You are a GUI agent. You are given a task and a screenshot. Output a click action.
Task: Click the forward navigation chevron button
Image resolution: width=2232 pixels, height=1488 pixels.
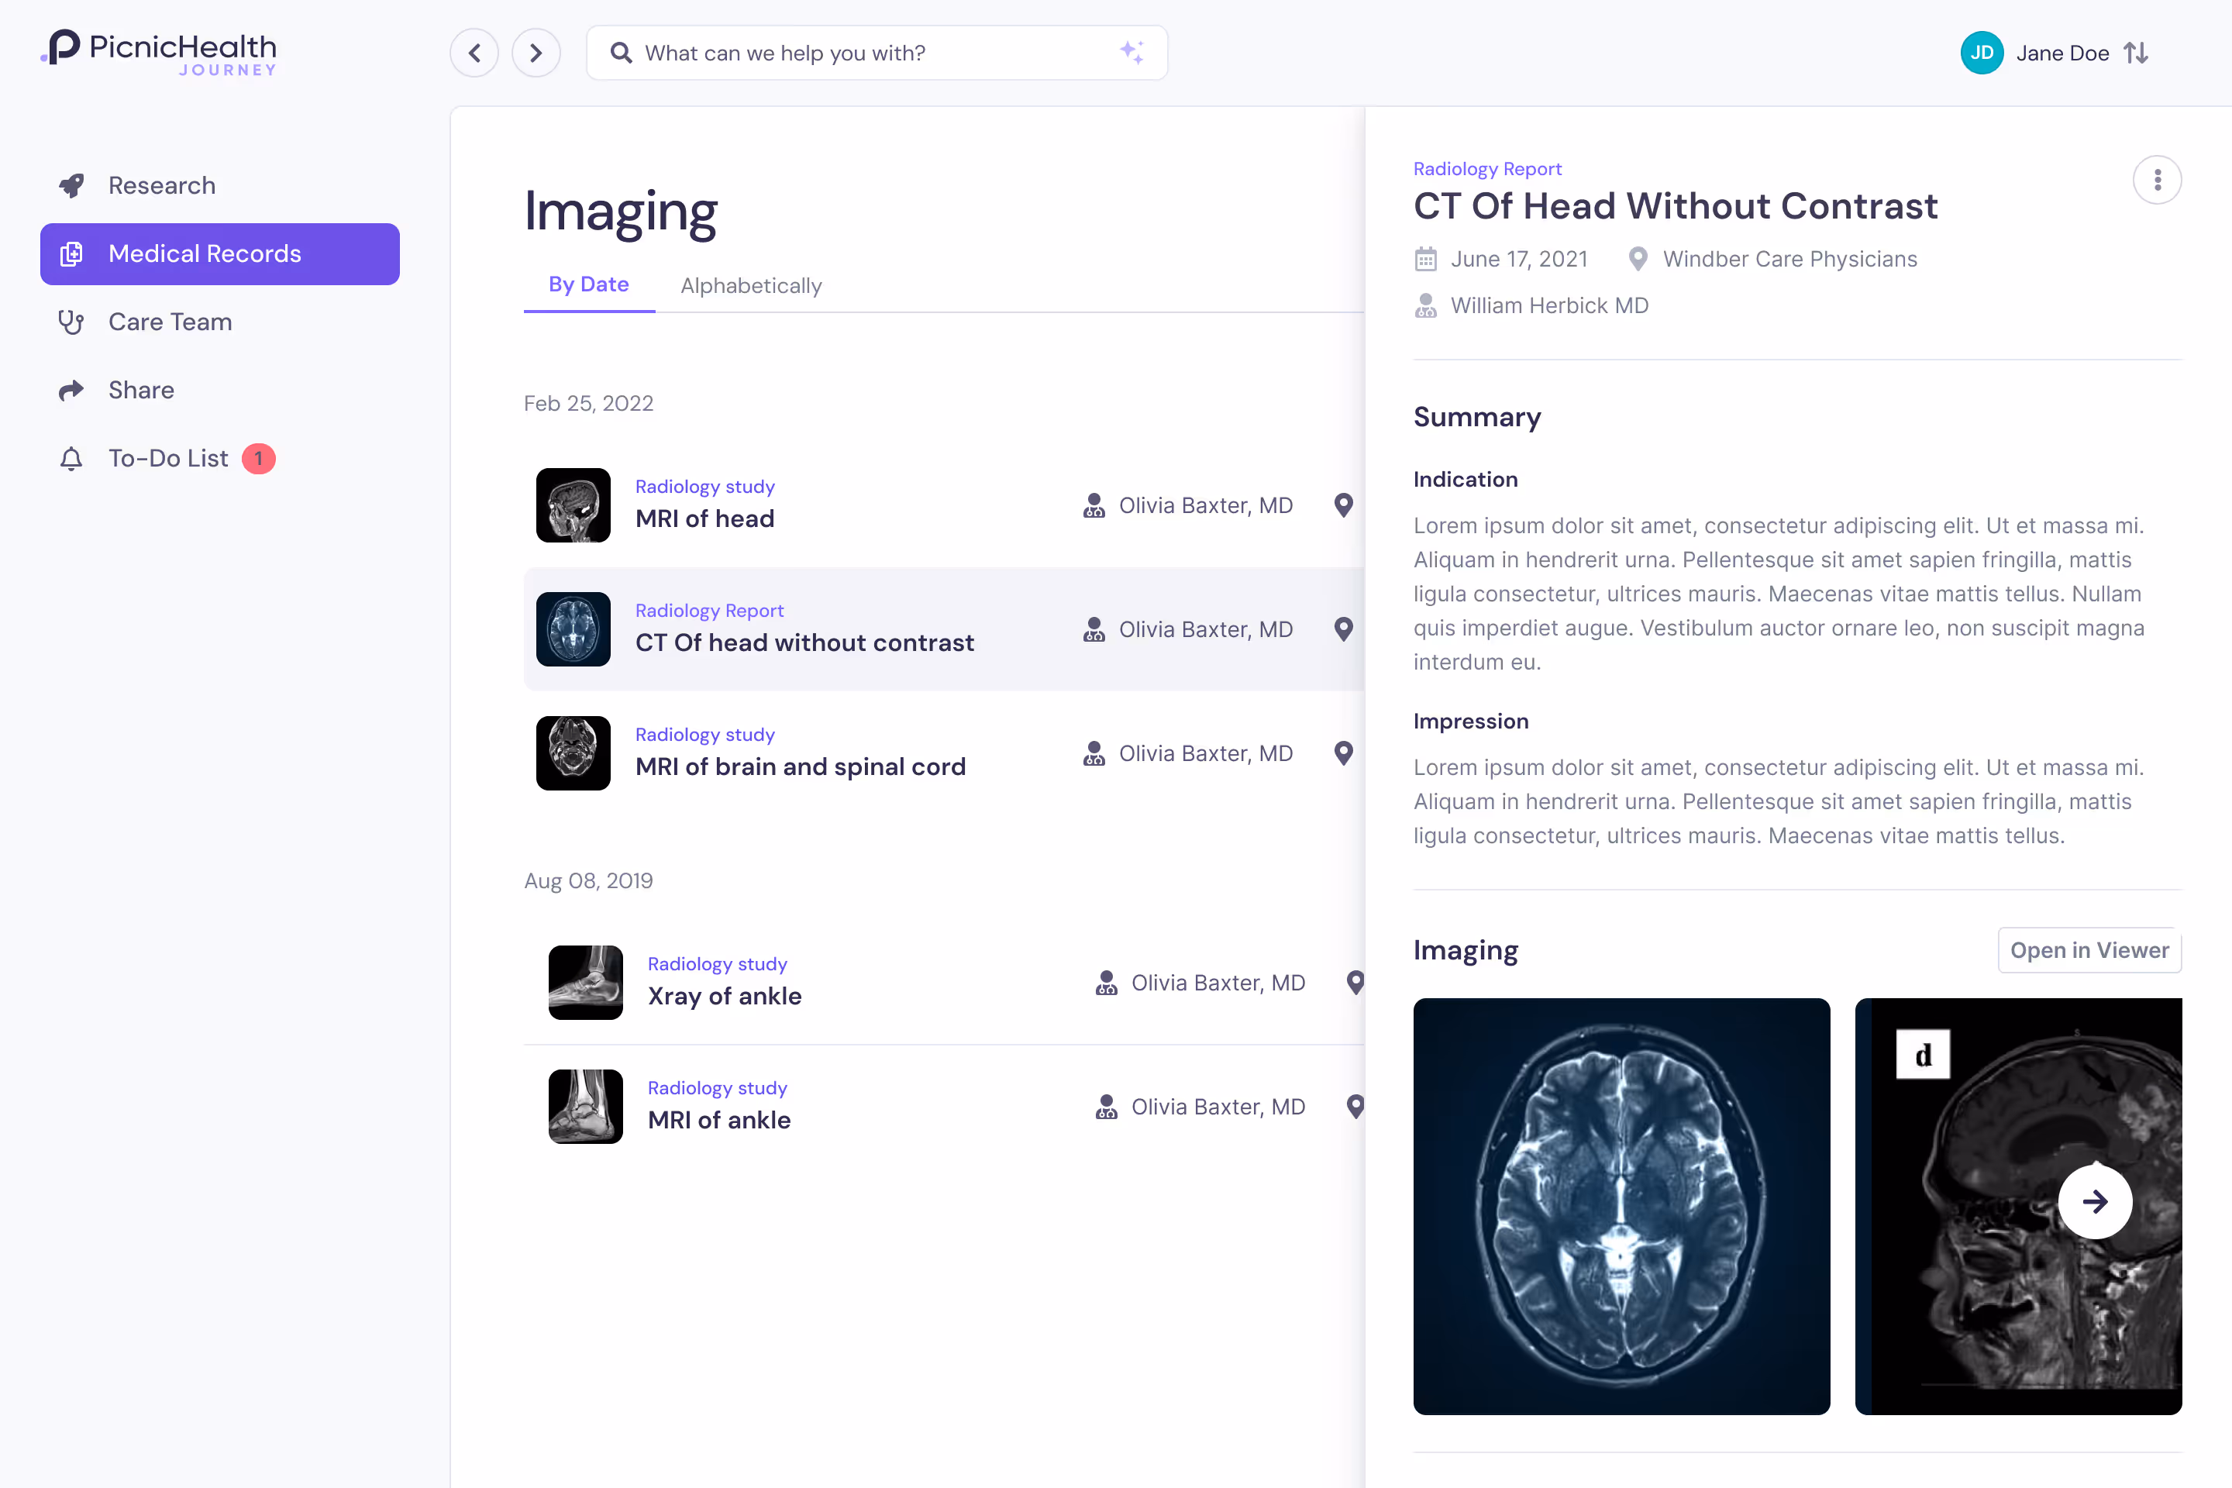[x=536, y=53]
